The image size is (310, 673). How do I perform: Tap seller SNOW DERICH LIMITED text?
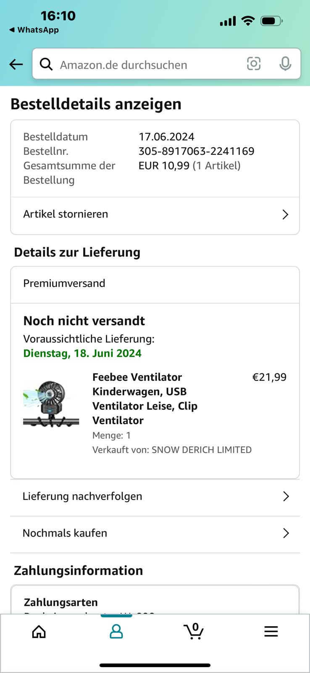tap(202, 450)
